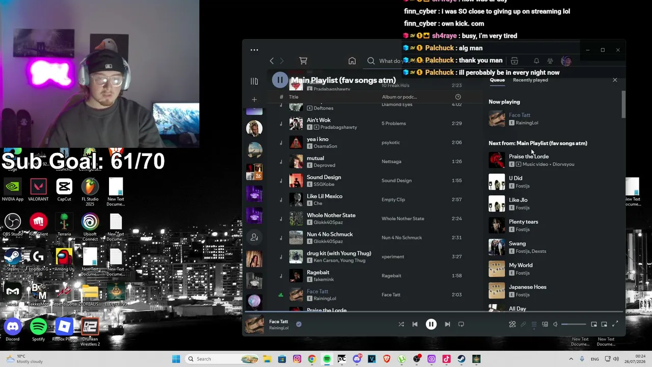
Task: Open artist fakemink link
Action: [x=323, y=279]
